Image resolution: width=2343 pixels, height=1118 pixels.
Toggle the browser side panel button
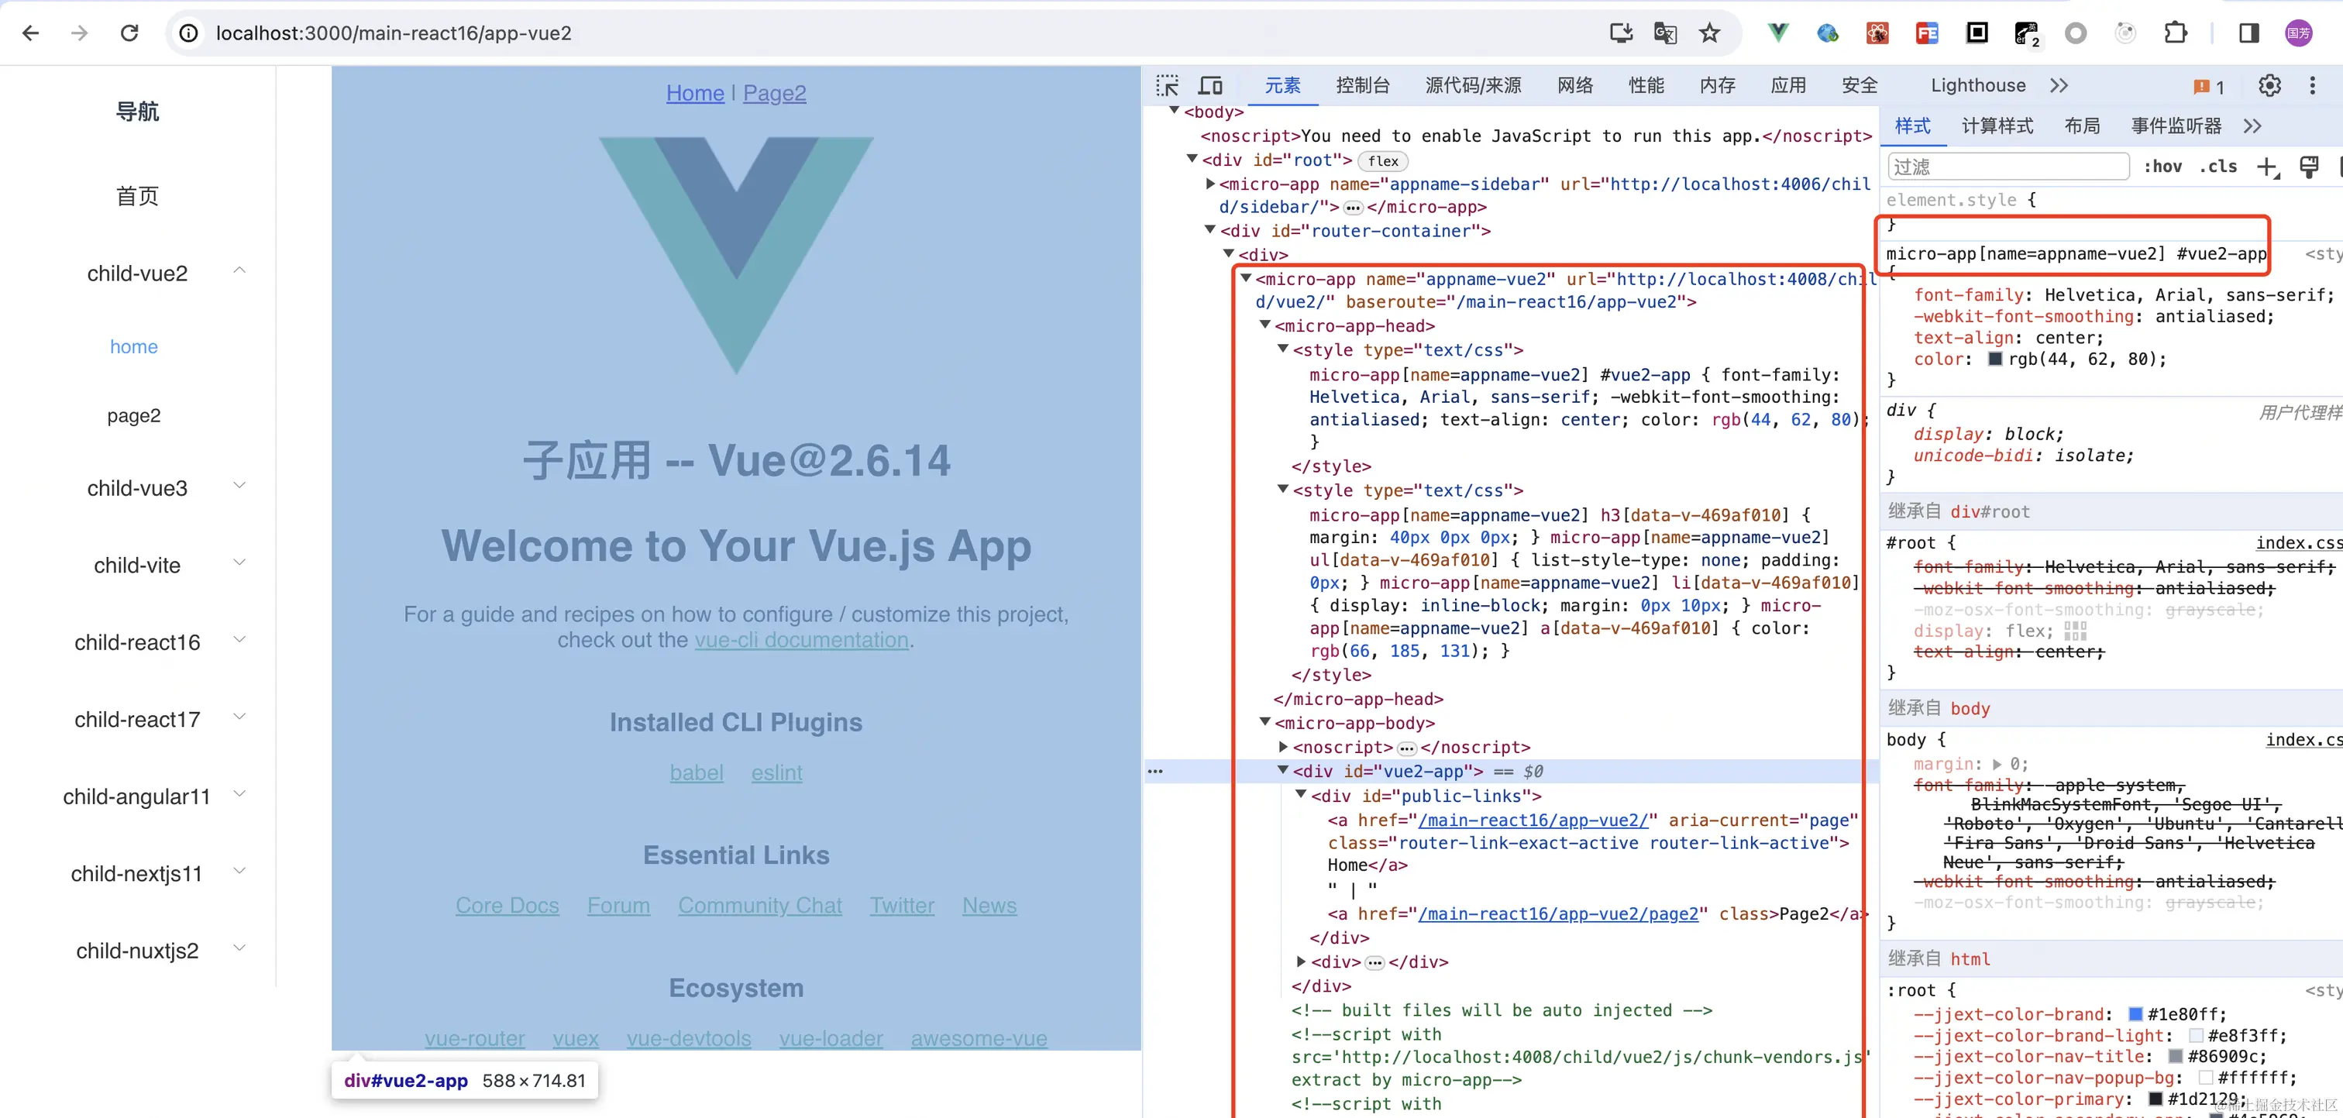click(2248, 33)
